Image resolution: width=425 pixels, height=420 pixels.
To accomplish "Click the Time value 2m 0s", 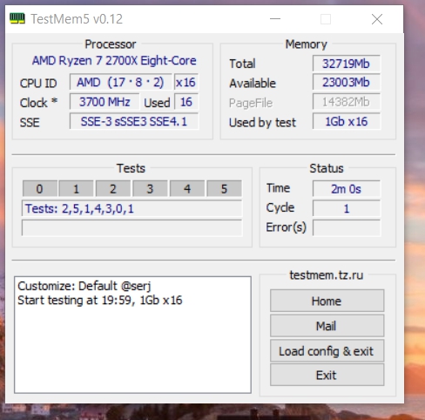I will [347, 189].
